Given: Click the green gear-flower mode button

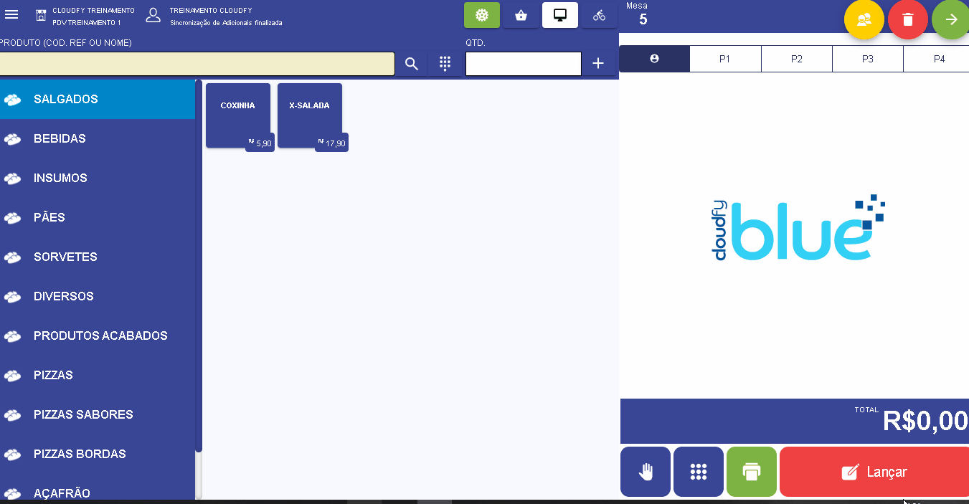Looking at the screenshot, I should [482, 15].
